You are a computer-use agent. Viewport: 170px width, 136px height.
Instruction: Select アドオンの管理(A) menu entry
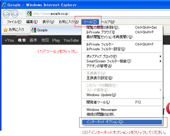(122, 66)
